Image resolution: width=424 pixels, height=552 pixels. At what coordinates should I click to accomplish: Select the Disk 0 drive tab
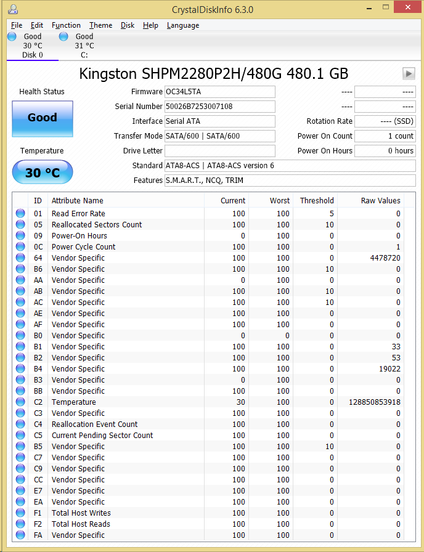(x=33, y=46)
